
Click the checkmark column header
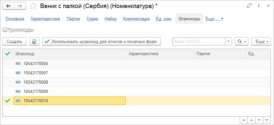tap(8, 54)
